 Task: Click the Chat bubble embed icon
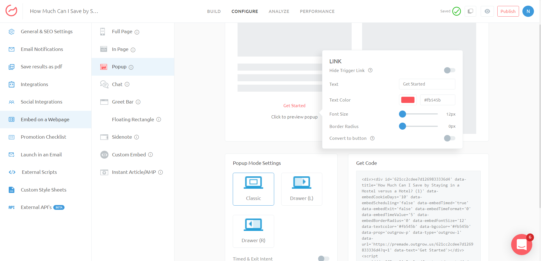104,84
